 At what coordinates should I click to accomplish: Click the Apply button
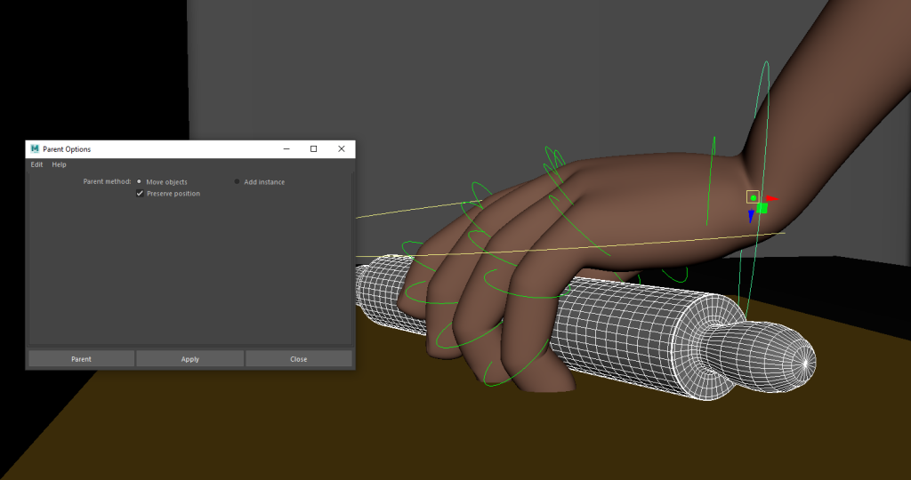[x=190, y=359]
